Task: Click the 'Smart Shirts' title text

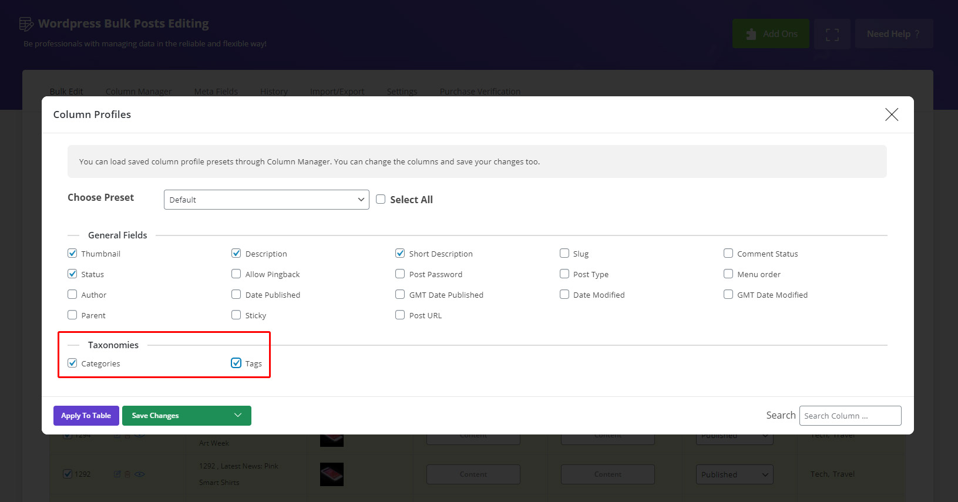Action: [219, 483]
